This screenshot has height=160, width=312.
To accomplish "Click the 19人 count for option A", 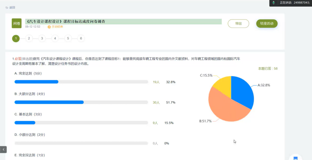I will pos(156,82).
